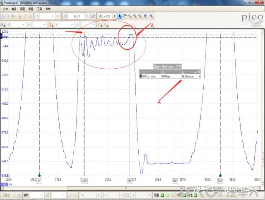Close the Zoom Overview panel

pos(180,66)
